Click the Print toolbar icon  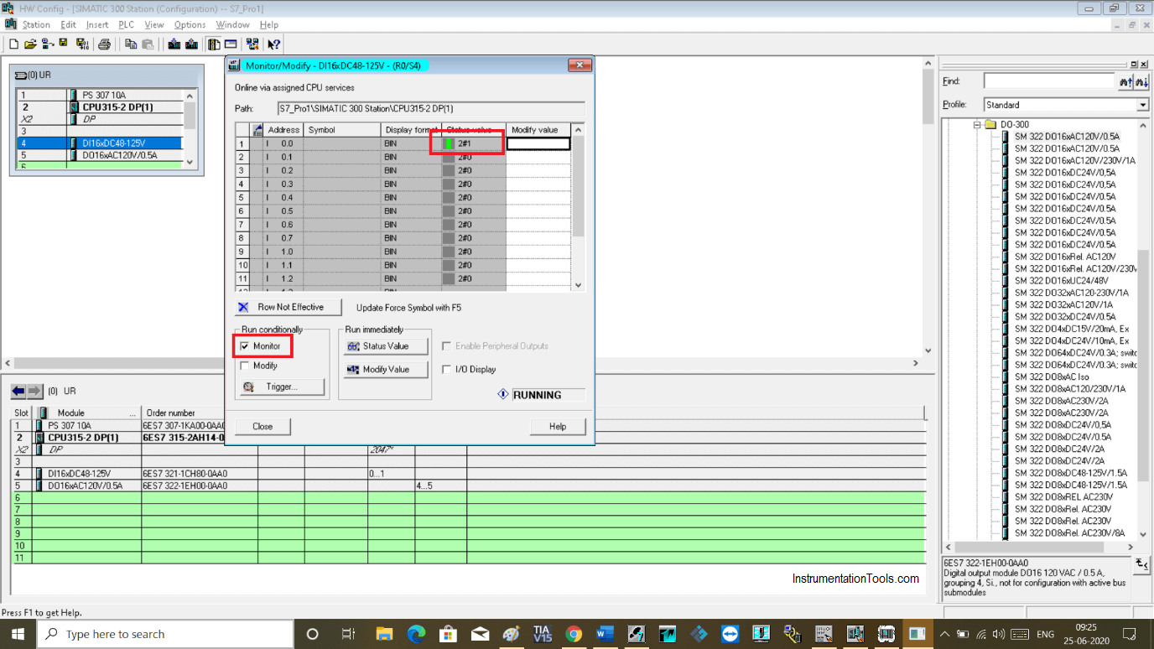pyautogui.click(x=104, y=44)
